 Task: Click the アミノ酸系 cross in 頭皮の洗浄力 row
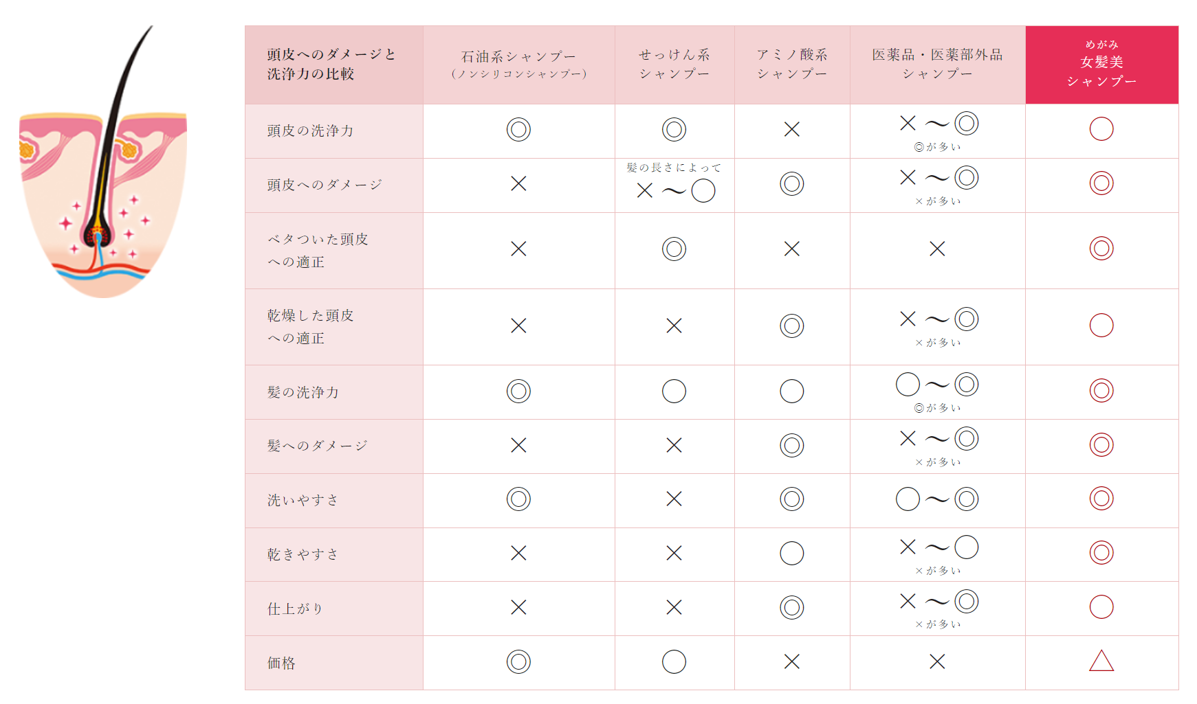point(792,129)
